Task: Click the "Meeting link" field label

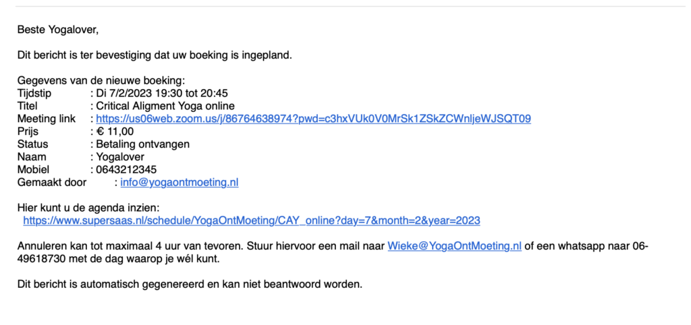Action: [x=47, y=119]
